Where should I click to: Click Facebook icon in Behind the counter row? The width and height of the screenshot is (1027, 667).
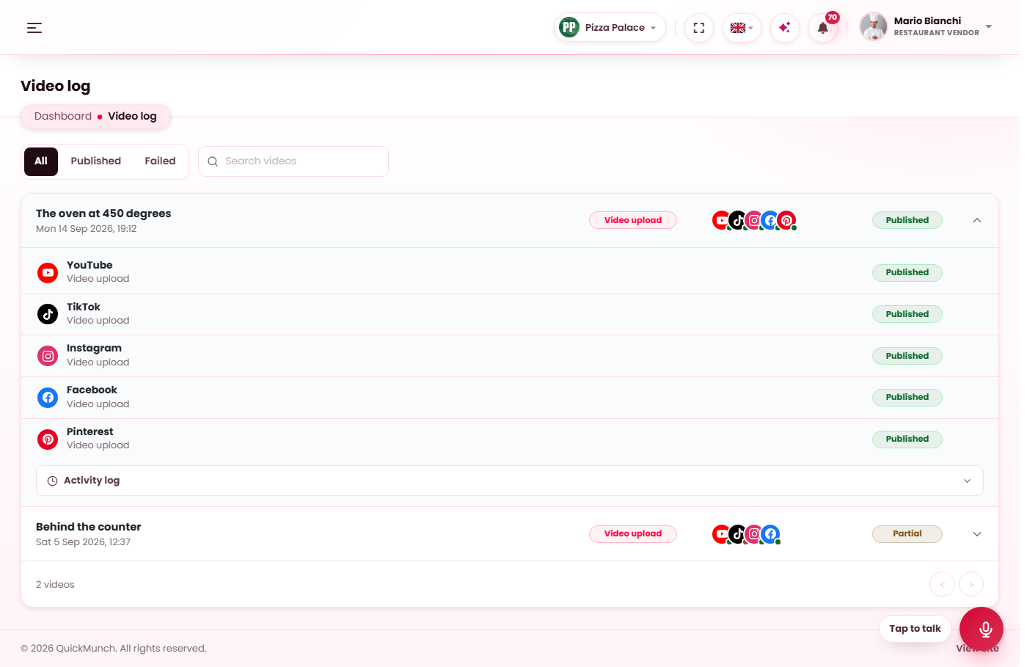[770, 534]
